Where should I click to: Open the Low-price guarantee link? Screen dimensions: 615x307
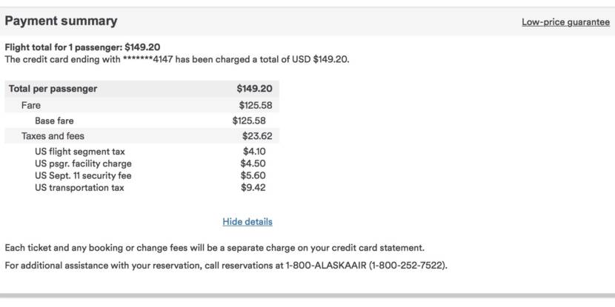[x=565, y=22]
